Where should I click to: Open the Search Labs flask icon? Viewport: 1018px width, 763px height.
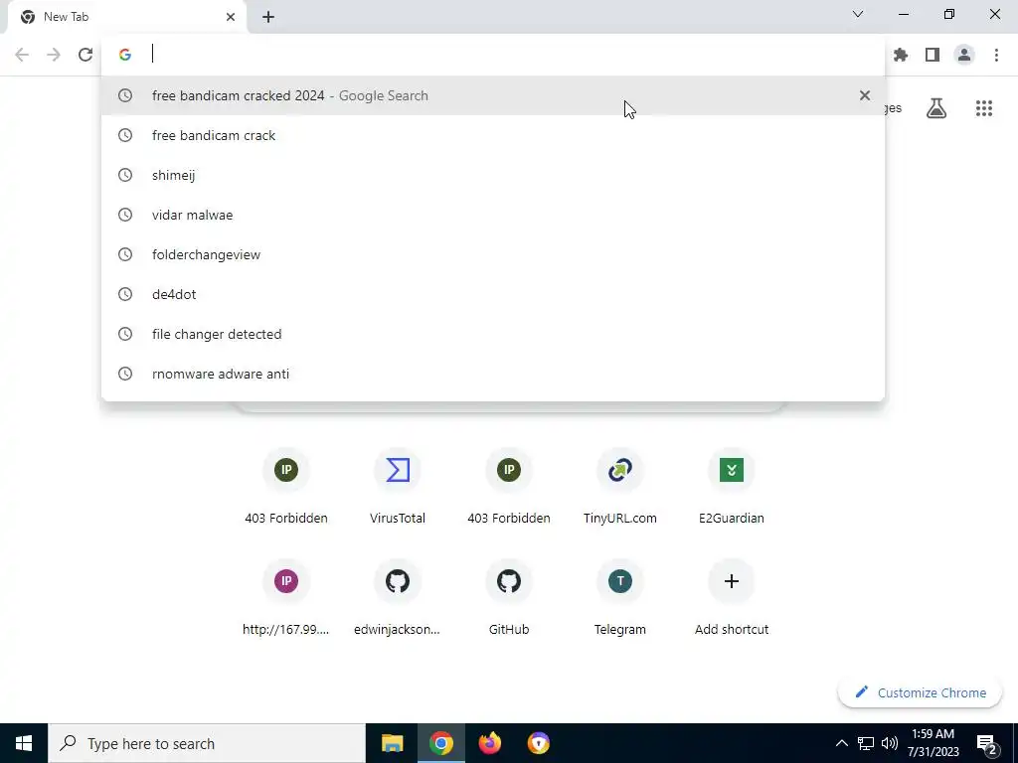coord(936,108)
